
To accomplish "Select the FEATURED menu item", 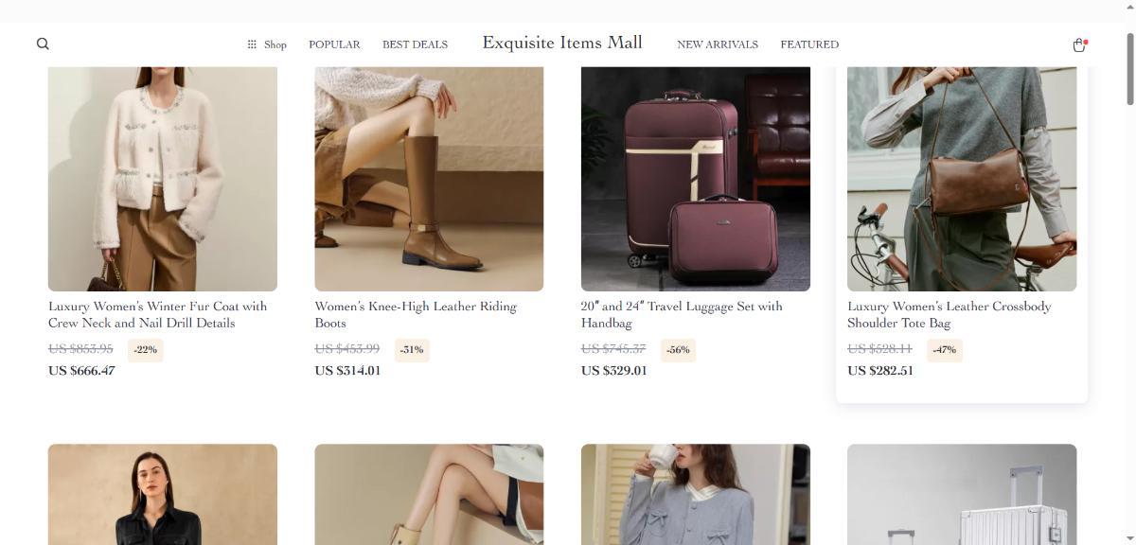I will [809, 44].
